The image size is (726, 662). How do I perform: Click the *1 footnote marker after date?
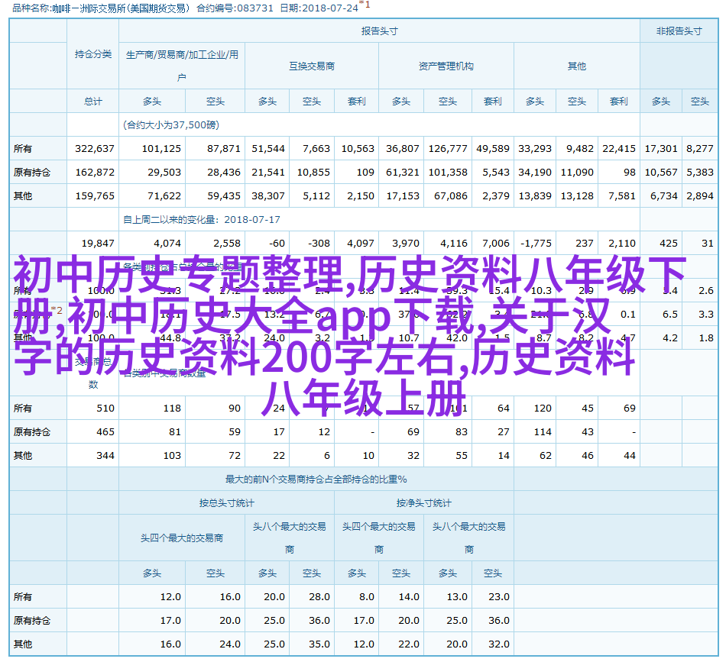[366, 5]
